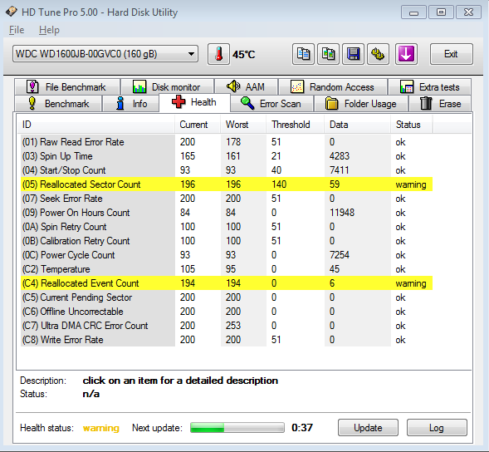Open the Folder Usage tab

click(x=361, y=103)
